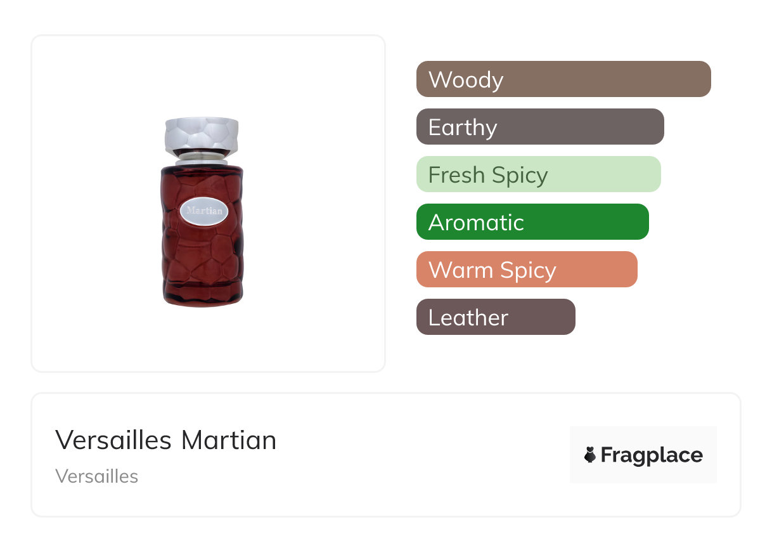772x548 pixels.
Task: Select the Woody accord bar
Action: pyautogui.click(x=563, y=79)
